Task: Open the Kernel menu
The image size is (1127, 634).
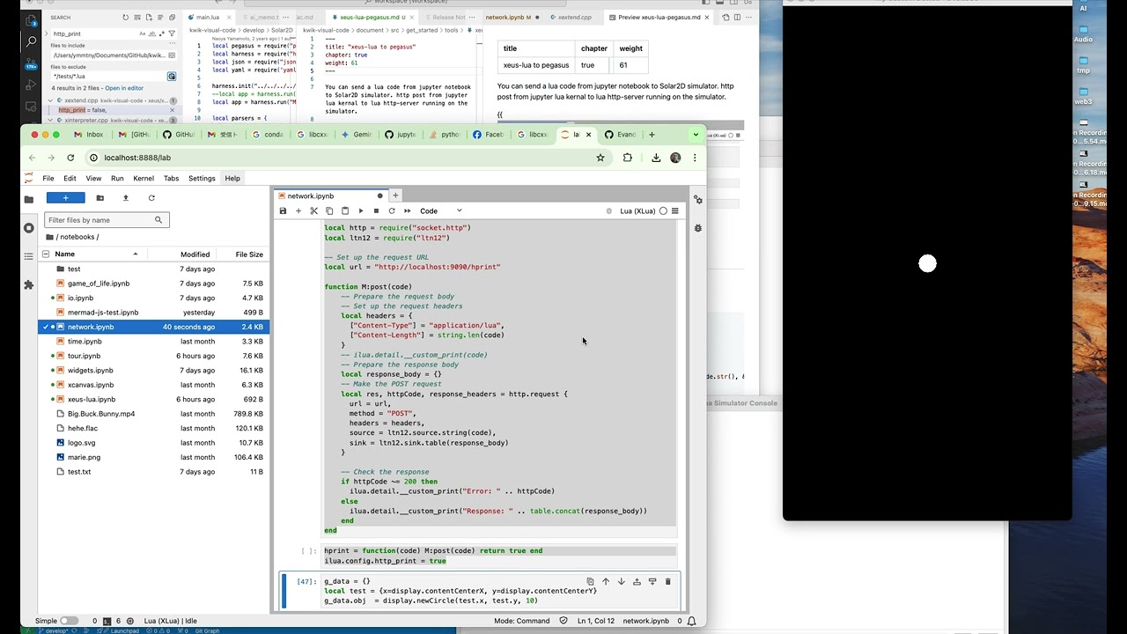Action: point(143,178)
